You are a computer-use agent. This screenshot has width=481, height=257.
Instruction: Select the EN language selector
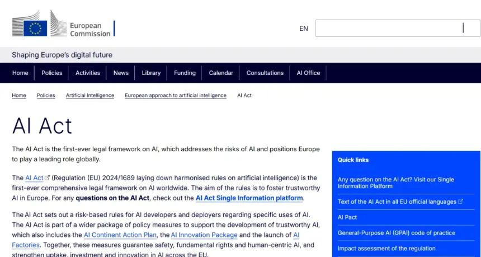(x=303, y=29)
